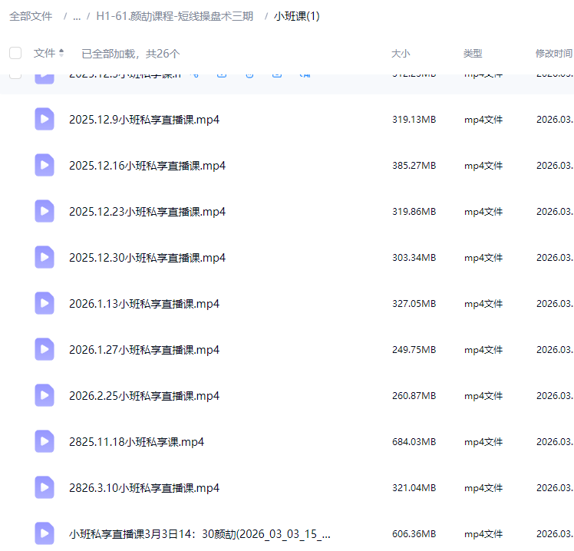574x551 pixels.
Task: Click video icon for 2025.12.30小班私享直播课.mp4
Action: 45,257
